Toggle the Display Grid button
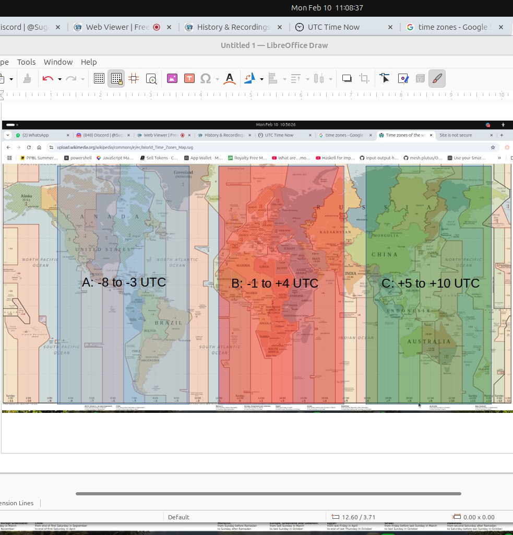 coord(99,79)
